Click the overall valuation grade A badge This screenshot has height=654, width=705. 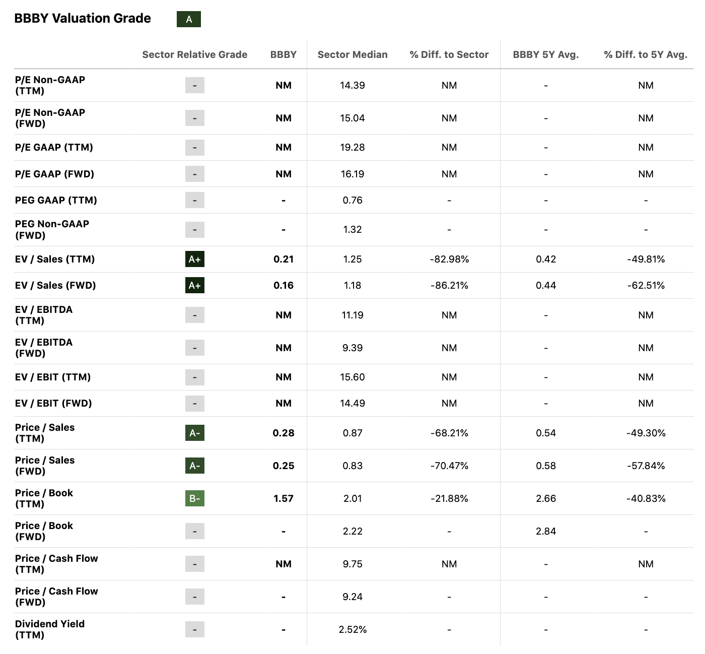coord(189,19)
